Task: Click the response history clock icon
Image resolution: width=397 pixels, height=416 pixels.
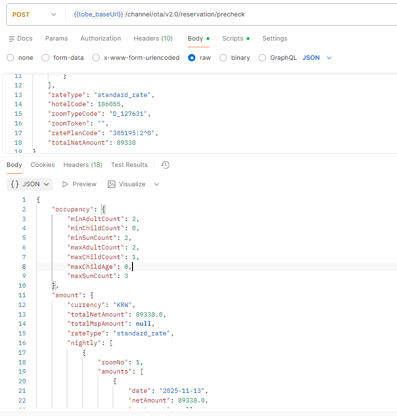Action: coord(165,165)
